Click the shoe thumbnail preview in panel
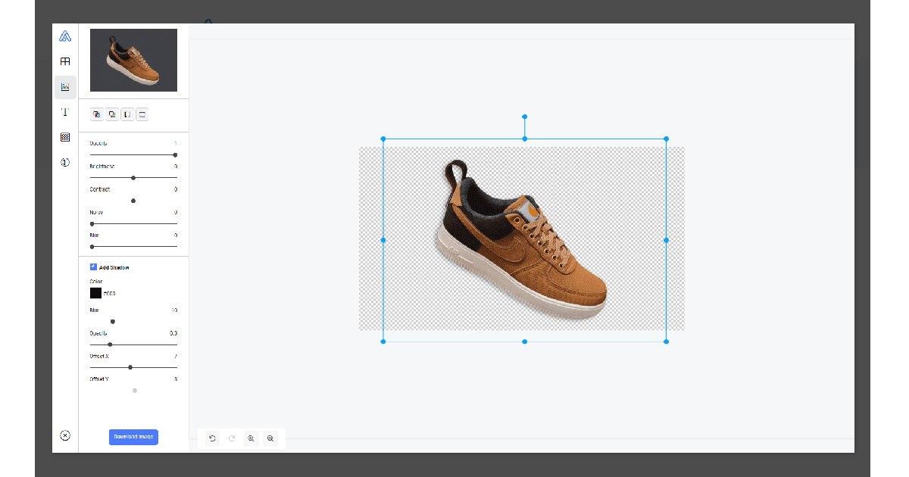Viewport: 909px width, 477px height. (x=133, y=60)
